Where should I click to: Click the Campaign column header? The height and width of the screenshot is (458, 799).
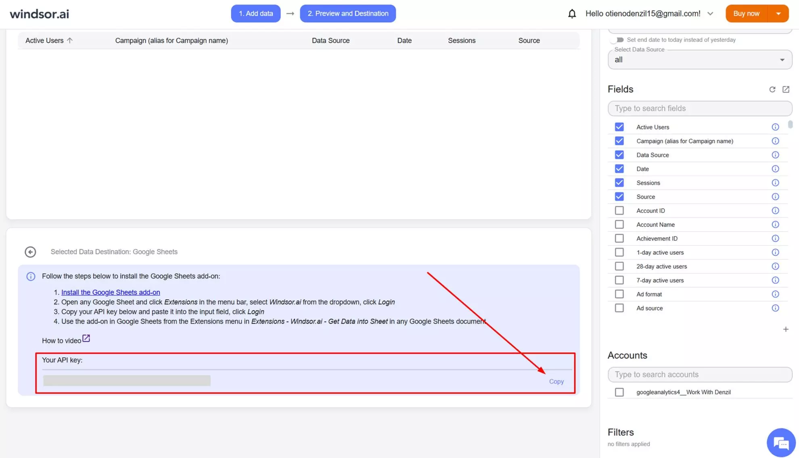pyautogui.click(x=172, y=40)
